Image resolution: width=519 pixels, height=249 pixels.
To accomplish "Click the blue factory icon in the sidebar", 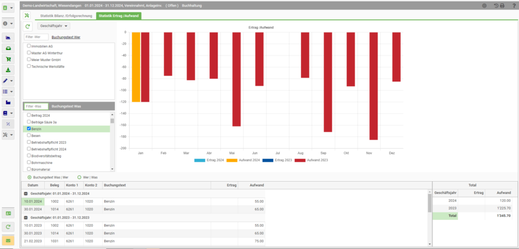I will [8, 102].
